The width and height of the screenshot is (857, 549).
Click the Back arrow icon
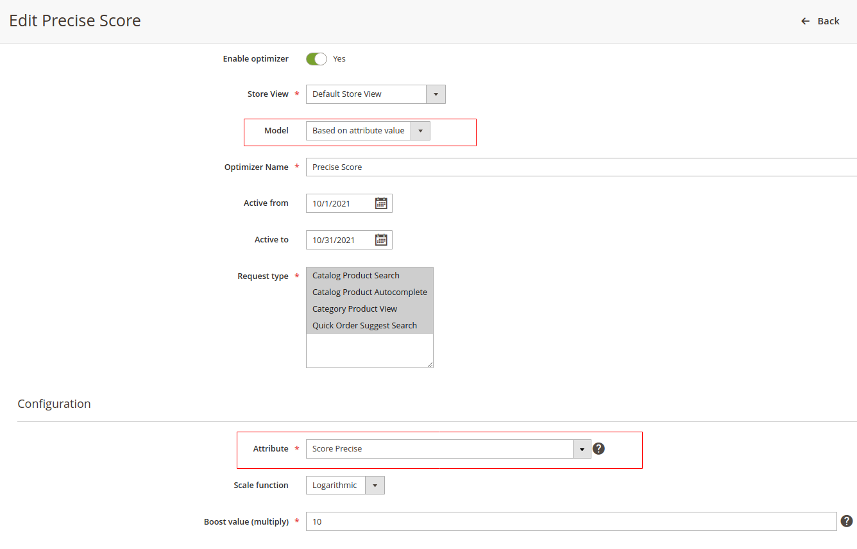[x=805, y=21]
